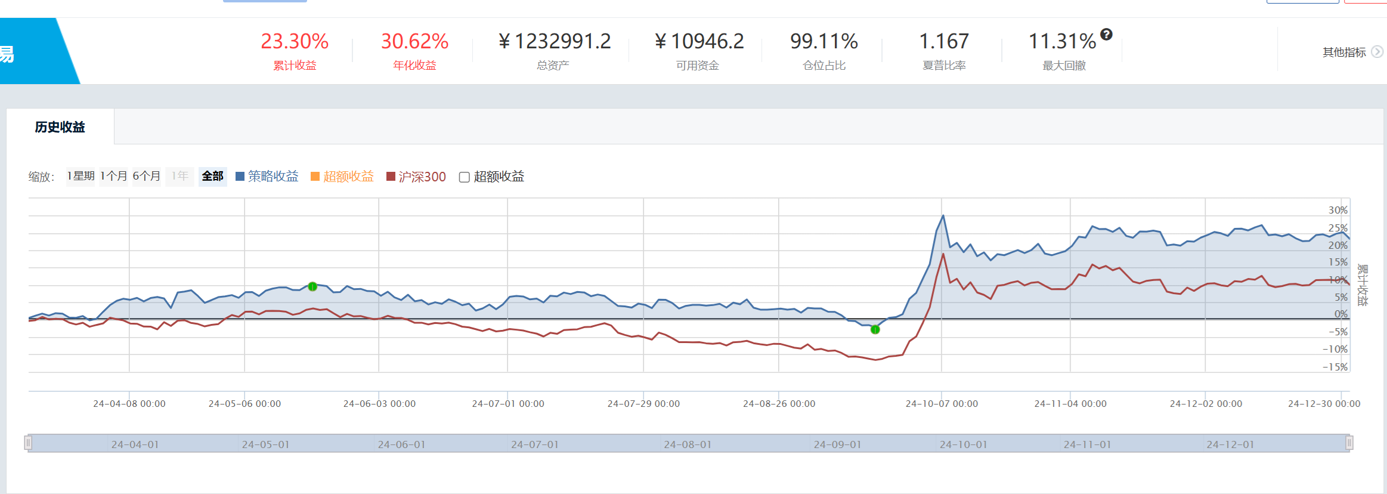Image resolution: width=1387 pixels, height=494 pixels.
Task: Click the 累计收益 vertical axis title
Action: click(x=1362, y=285)
